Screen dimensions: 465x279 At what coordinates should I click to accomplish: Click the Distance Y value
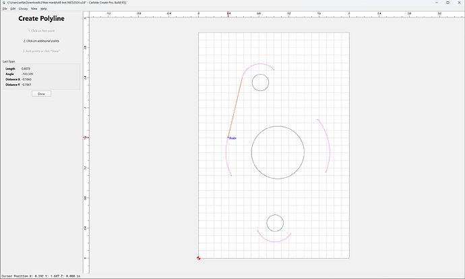coord(26,84)
